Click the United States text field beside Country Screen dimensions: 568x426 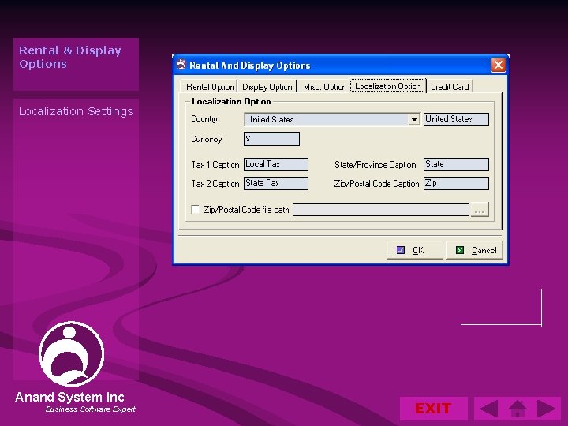(457, 119)
